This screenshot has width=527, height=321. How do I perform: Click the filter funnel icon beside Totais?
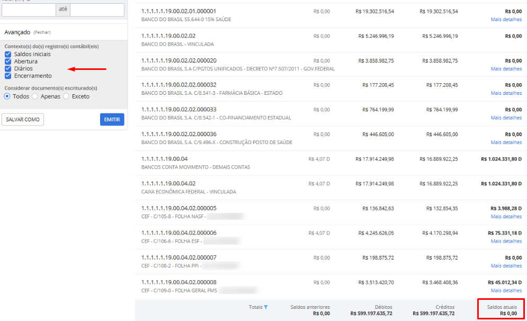click(x=266, y=307)
